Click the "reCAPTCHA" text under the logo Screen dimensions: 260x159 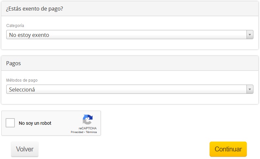pos(88,128)
